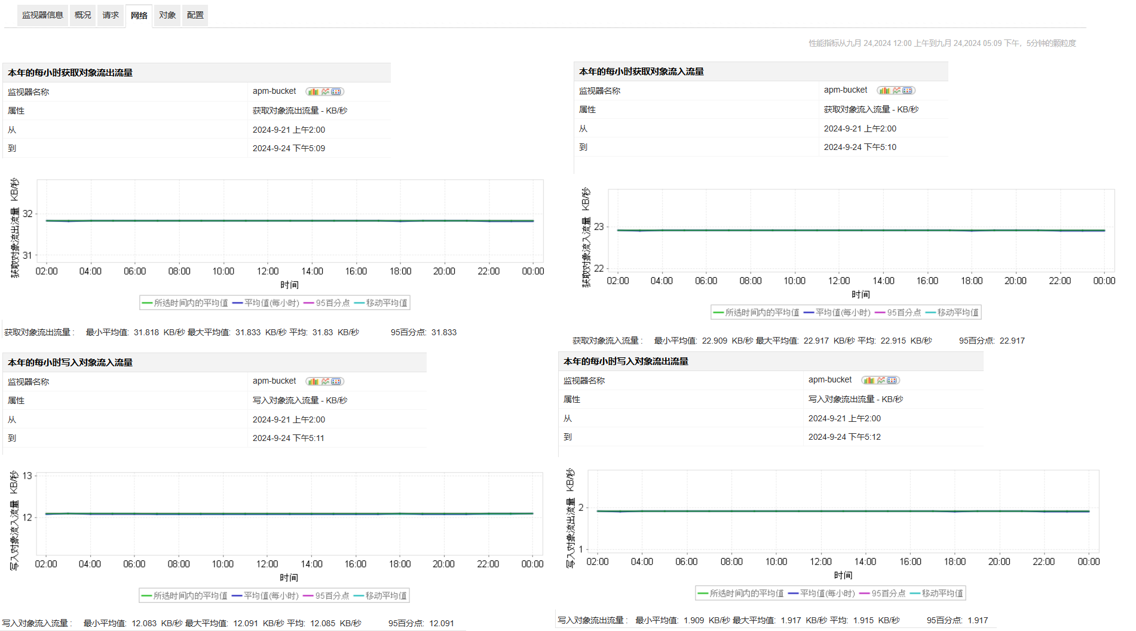Click apm-bucket name in 写入对象流入流量 panel
Viewport: 1136px width, 631px height.
(274, 381)
